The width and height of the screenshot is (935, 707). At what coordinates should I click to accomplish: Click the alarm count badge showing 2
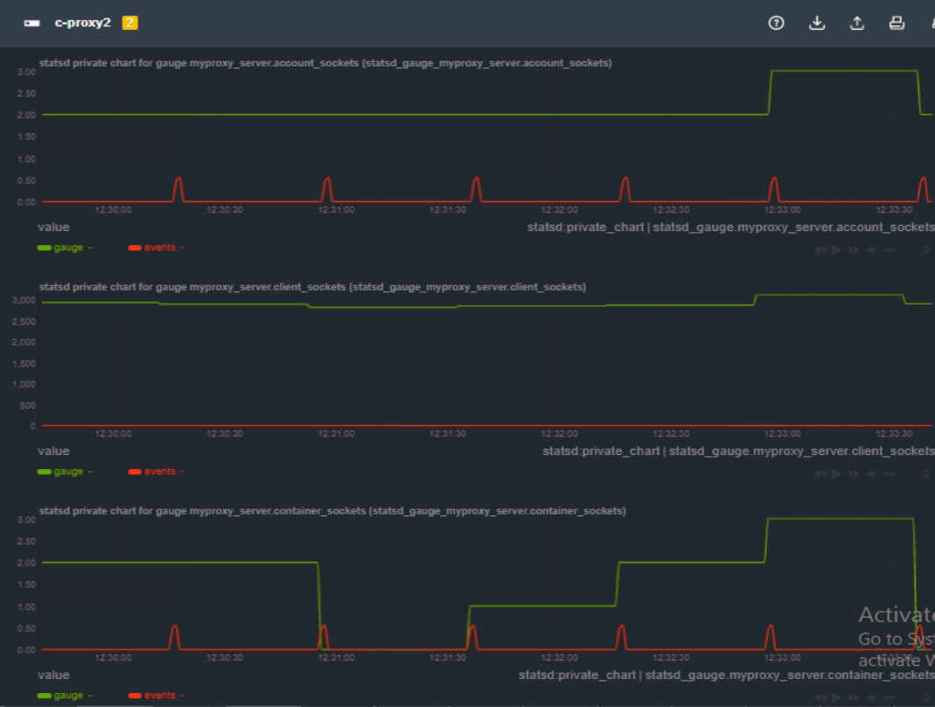130,24
